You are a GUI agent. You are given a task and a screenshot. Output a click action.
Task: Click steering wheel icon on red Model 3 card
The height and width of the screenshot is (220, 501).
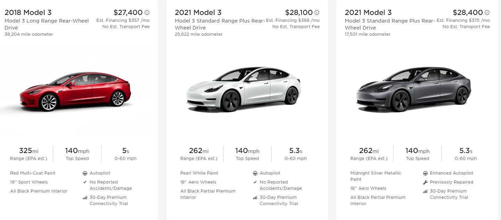[x=85, y=173]
